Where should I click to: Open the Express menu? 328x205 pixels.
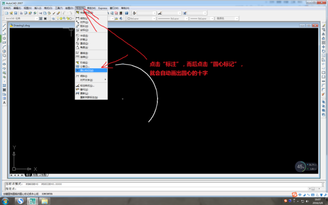[x=103, y=8]
